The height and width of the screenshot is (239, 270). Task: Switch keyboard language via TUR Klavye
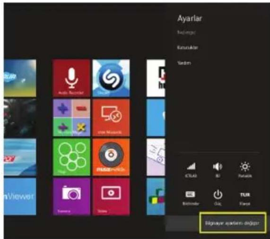pyautogui.click(x=245, y=198)
